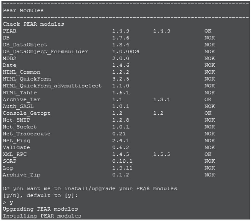Click the installed version 1.5.5 text
The height and width of the screenshot is (221, 251).
(x=161, y=154)
